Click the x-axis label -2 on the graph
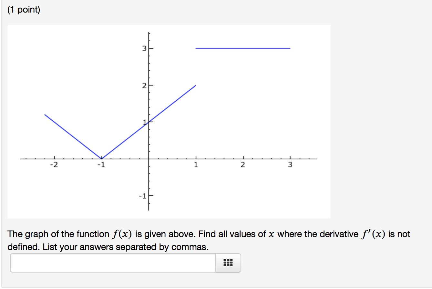432x289 pixels. coord(54,165)
